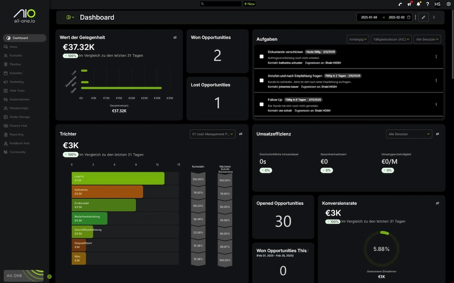Click the Community sidebar icon

(x=5, y=152)
